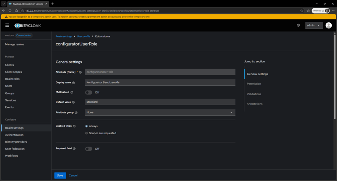Jump to General settings section
The height and width of the screenshot is (181, 337).
(x=257, y=74)
